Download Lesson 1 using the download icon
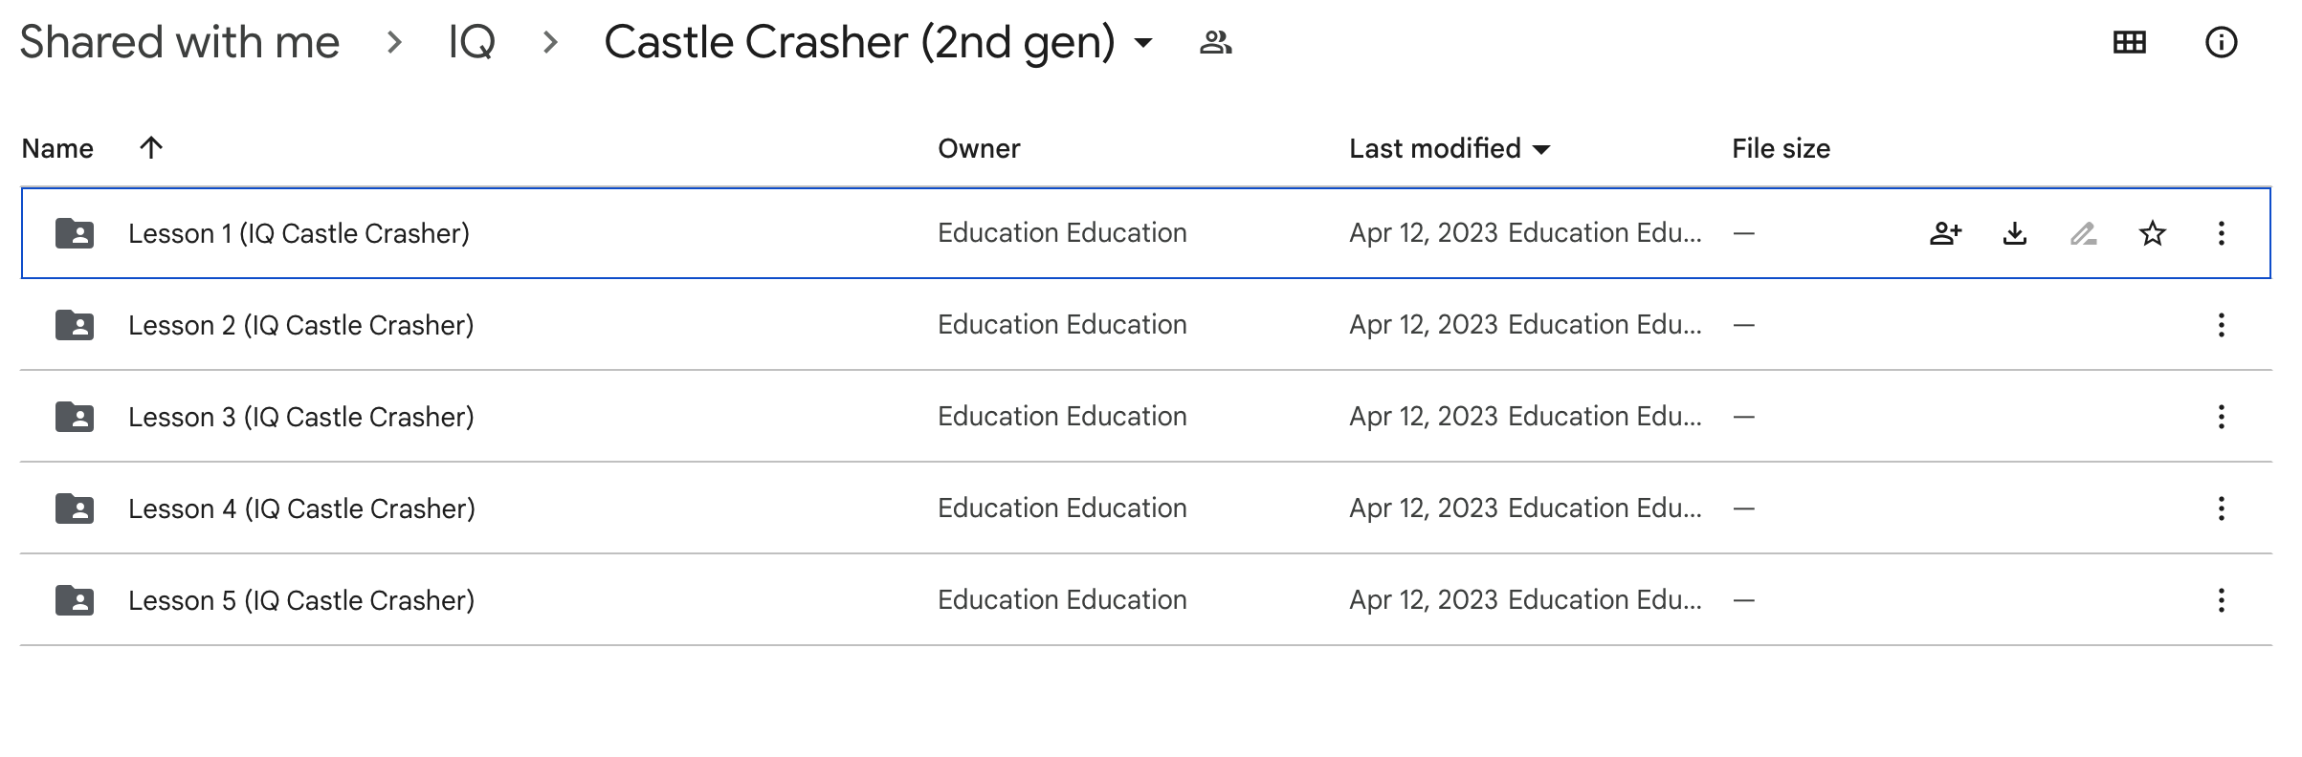 pyautogui.click(x=2016, y=232)
